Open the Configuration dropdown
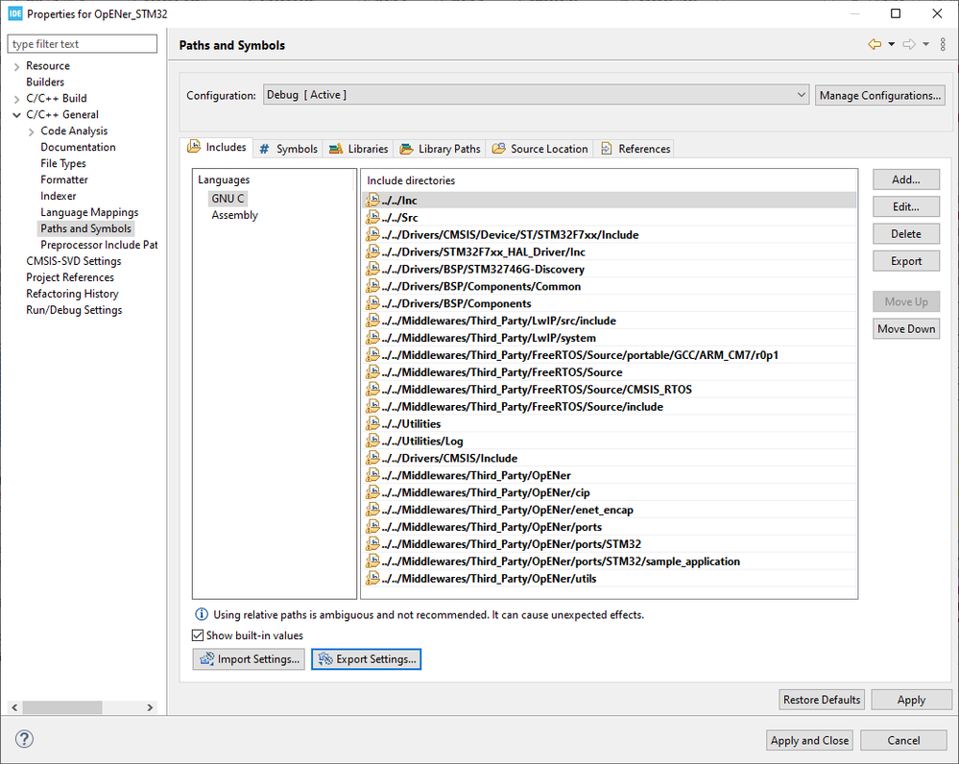Viewport: 959px width, 764px height. (x=537, y=95)
